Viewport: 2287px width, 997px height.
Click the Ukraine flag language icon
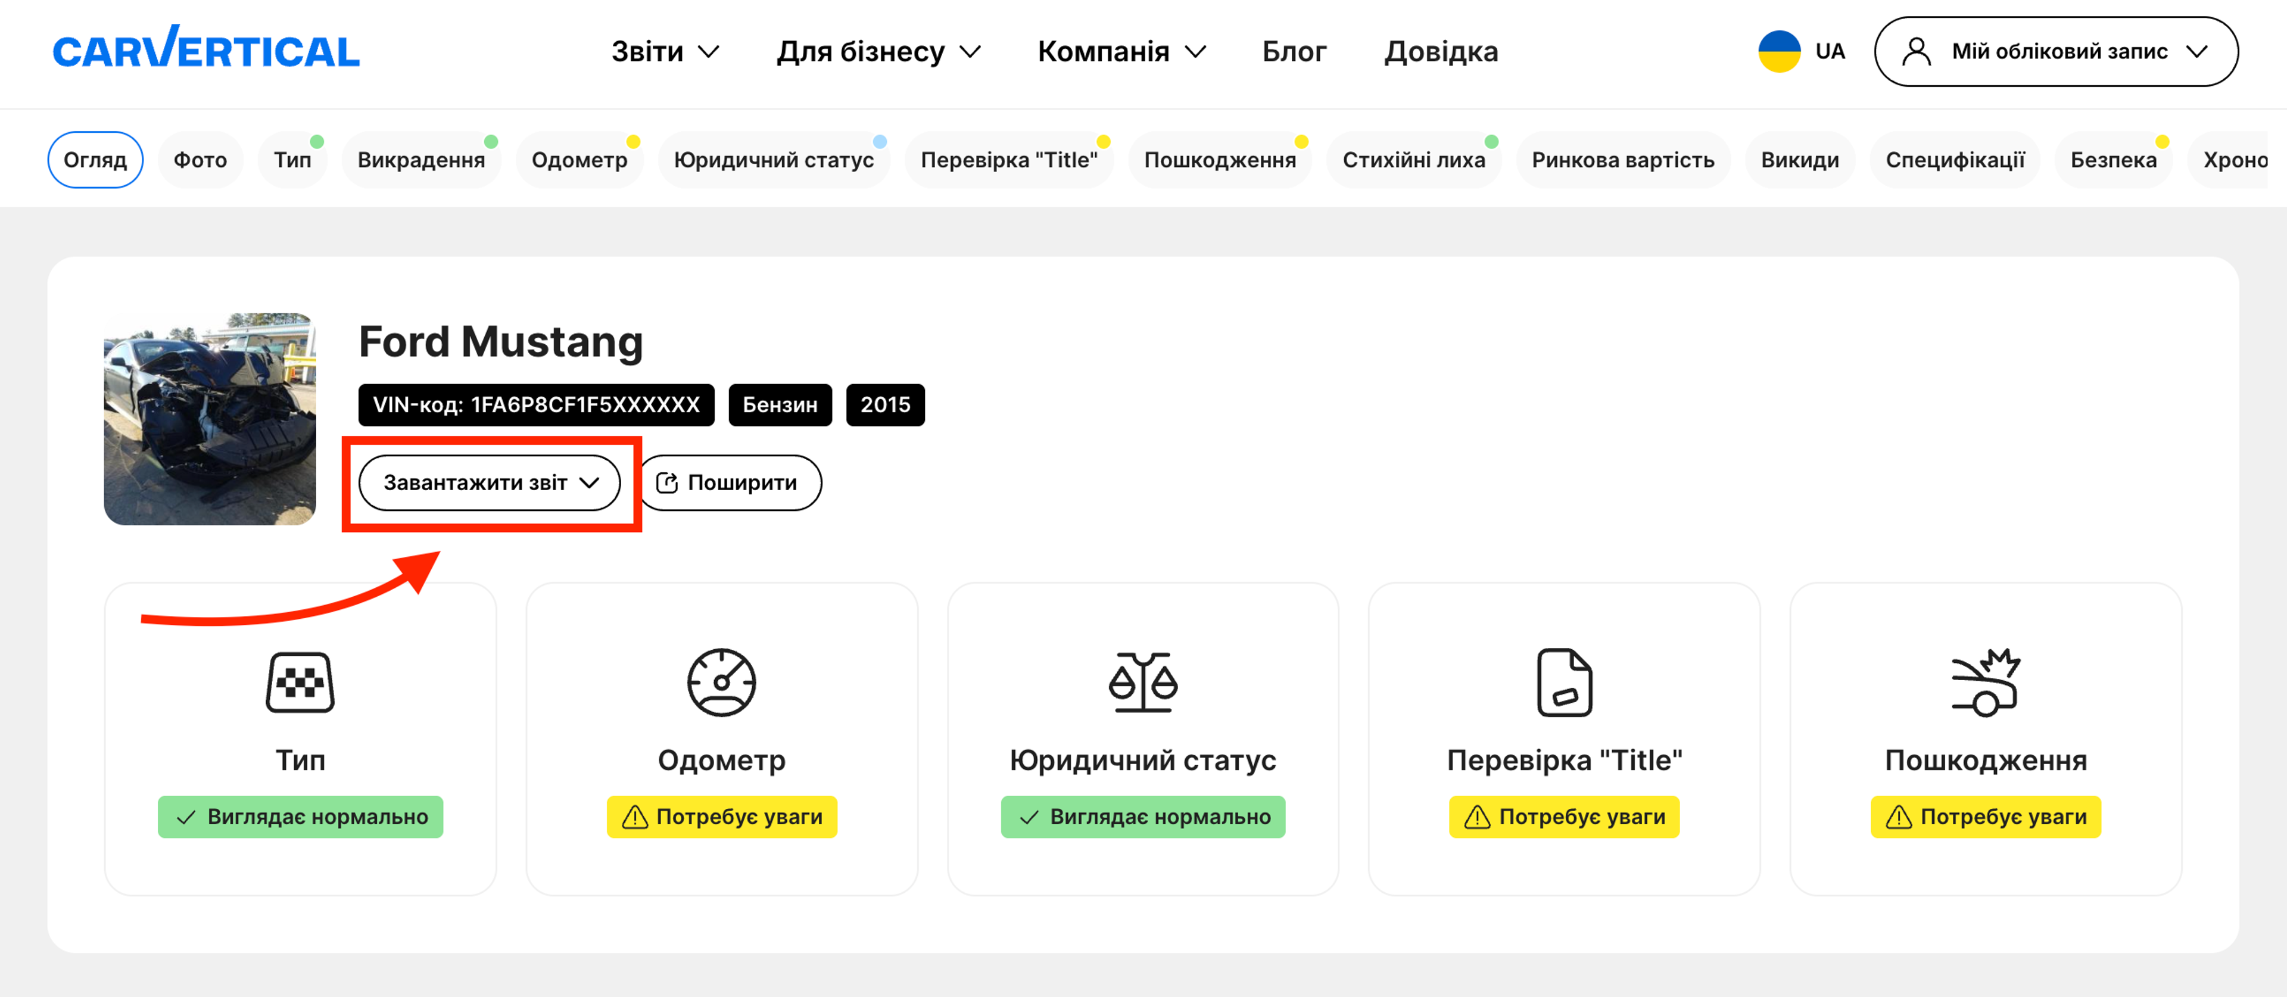coord(1779,51)
